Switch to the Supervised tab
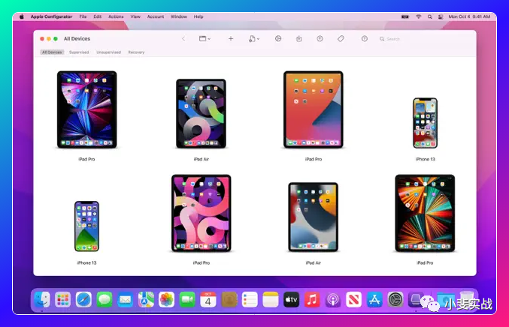This screenshot has width=509, height=327. pos(79,52)
